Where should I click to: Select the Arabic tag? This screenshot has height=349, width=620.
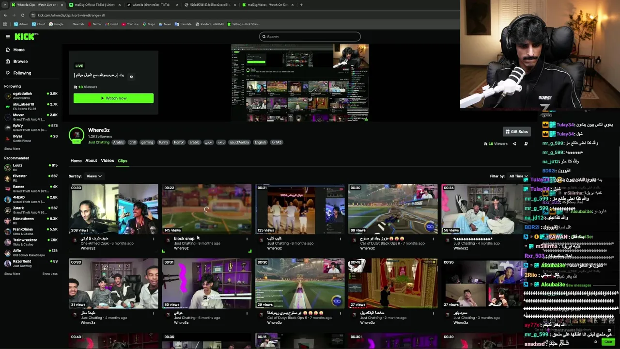pos(119,143)
